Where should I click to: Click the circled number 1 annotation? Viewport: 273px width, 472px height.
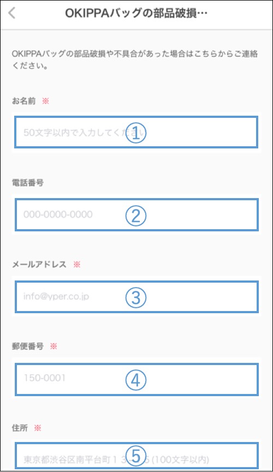(x=136, y=133)
